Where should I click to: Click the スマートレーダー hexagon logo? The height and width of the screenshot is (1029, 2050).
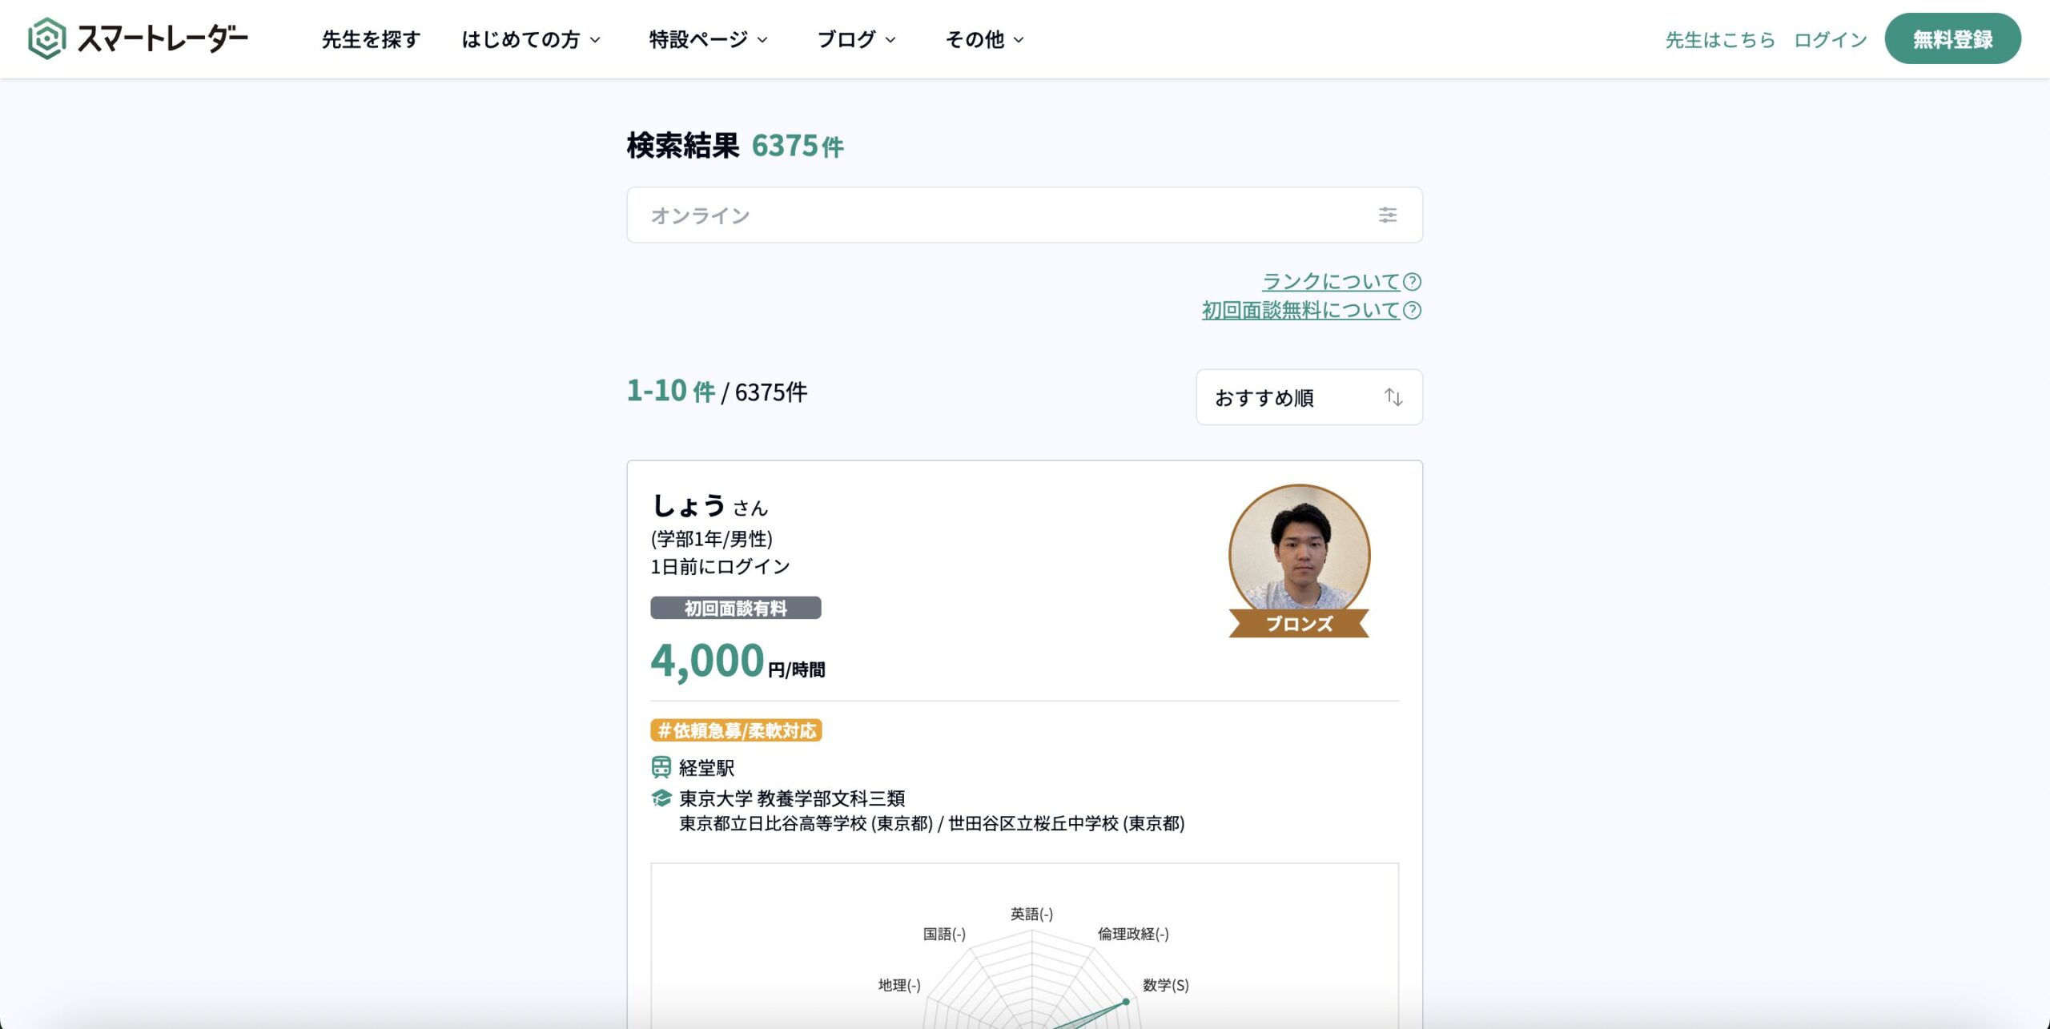point(46,38)
